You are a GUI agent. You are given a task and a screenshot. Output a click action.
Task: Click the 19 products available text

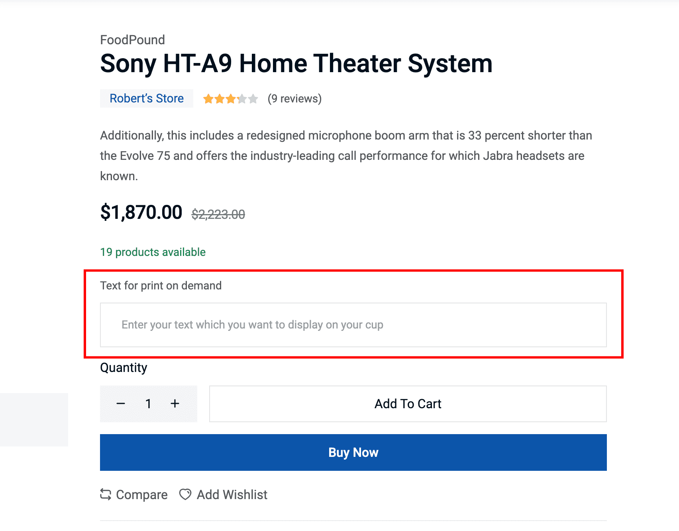(153, 252)
